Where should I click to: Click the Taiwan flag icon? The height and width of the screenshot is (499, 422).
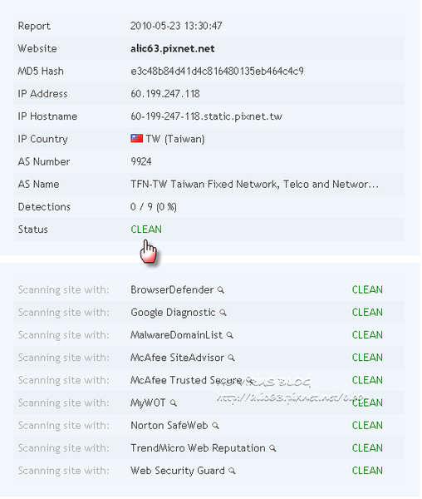[137, 139]
